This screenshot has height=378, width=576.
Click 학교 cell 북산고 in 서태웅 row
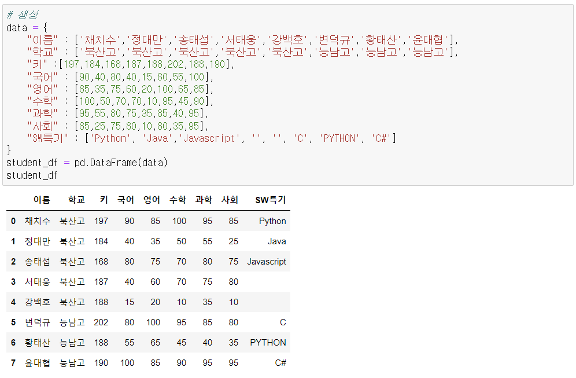(72, 282)
